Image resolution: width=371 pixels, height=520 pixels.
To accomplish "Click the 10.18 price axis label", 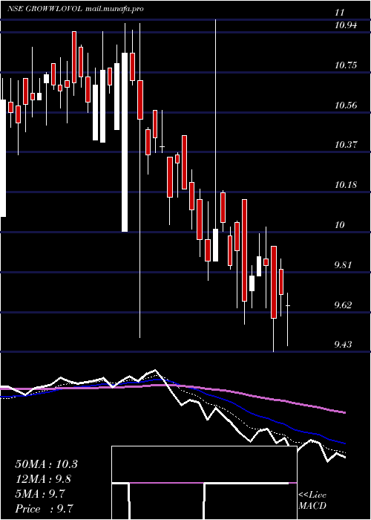I will click(346, 185).
